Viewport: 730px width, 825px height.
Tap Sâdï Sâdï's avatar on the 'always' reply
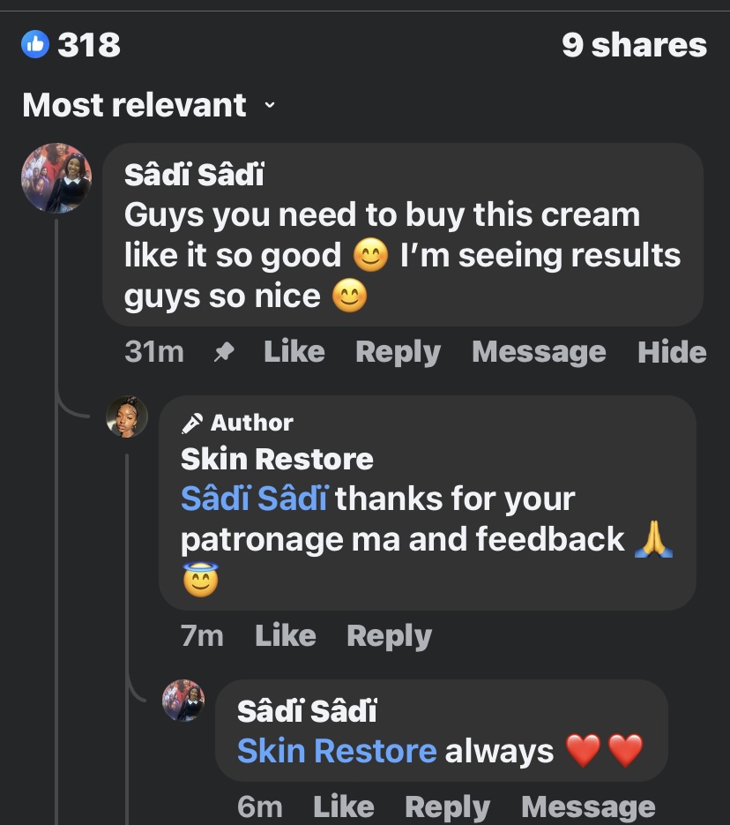(183, 701)
